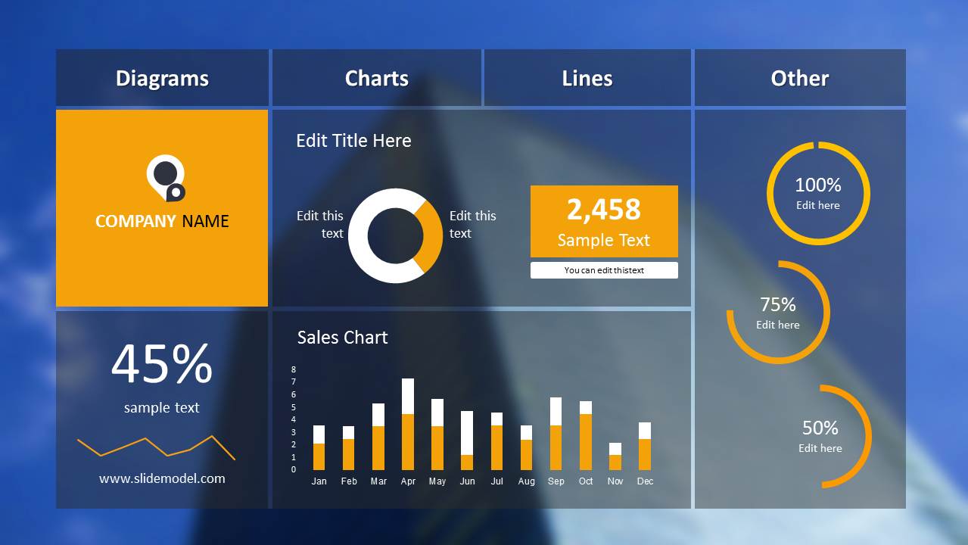The height and width of the screenshot is (545, 968).
Task: Select the 'You can edit this text' field
Action: click(x=604, y=270)
